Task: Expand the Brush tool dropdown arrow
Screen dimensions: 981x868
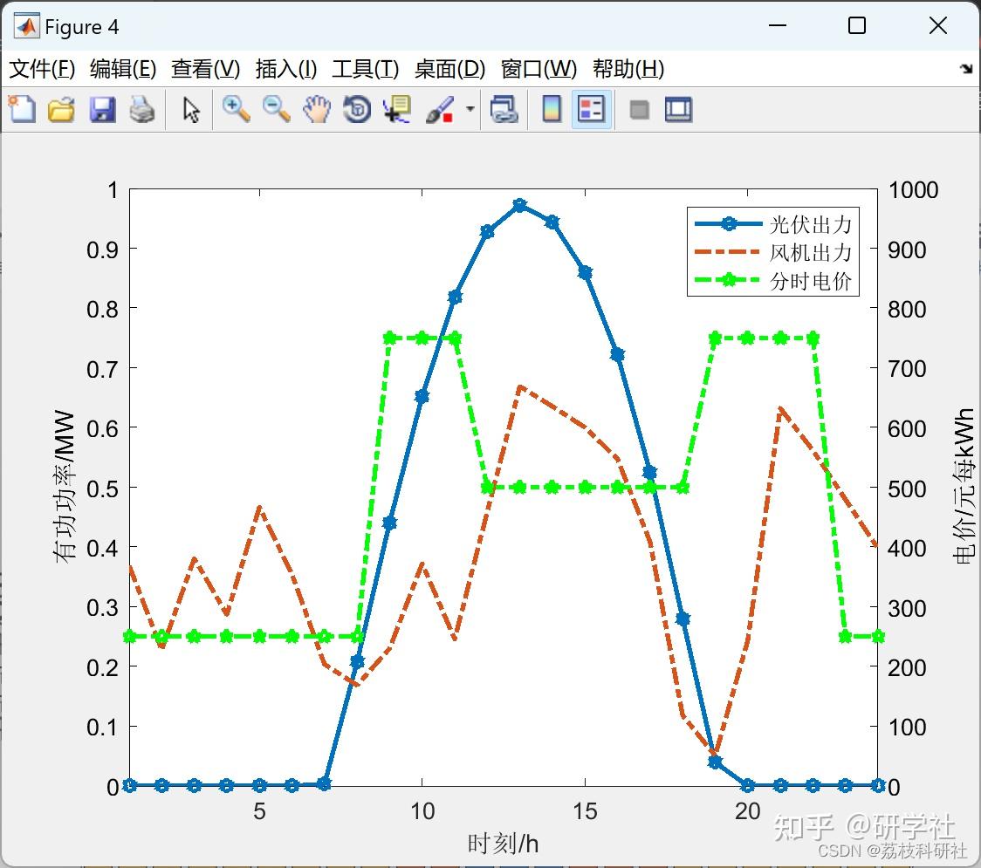Action: [470, 109]
